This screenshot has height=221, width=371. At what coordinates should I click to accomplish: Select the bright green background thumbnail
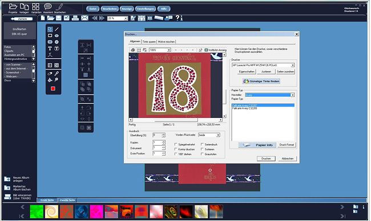(37, 211)
